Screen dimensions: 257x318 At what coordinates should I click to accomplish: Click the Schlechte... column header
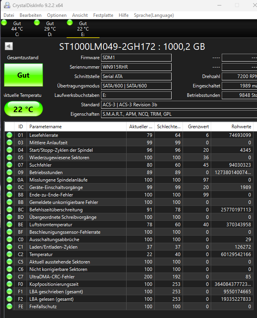168,127
